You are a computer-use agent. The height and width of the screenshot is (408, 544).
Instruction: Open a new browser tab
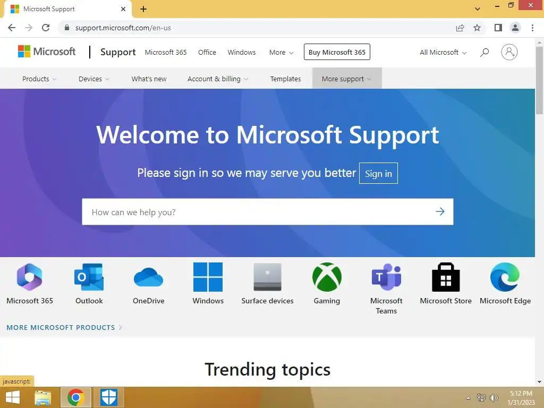pos(143,9)
